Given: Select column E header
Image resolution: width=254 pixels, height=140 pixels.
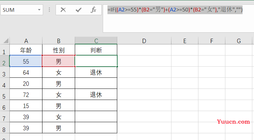Looking at the screenshot, I should tap(185, 41).
